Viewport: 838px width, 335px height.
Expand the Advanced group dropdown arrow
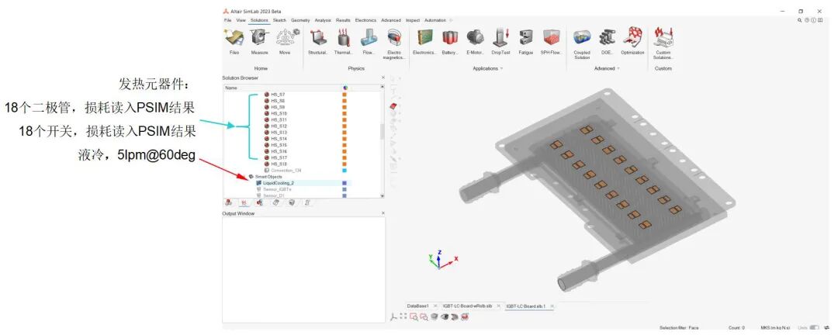pyautogui.click(x=619, y=68)
